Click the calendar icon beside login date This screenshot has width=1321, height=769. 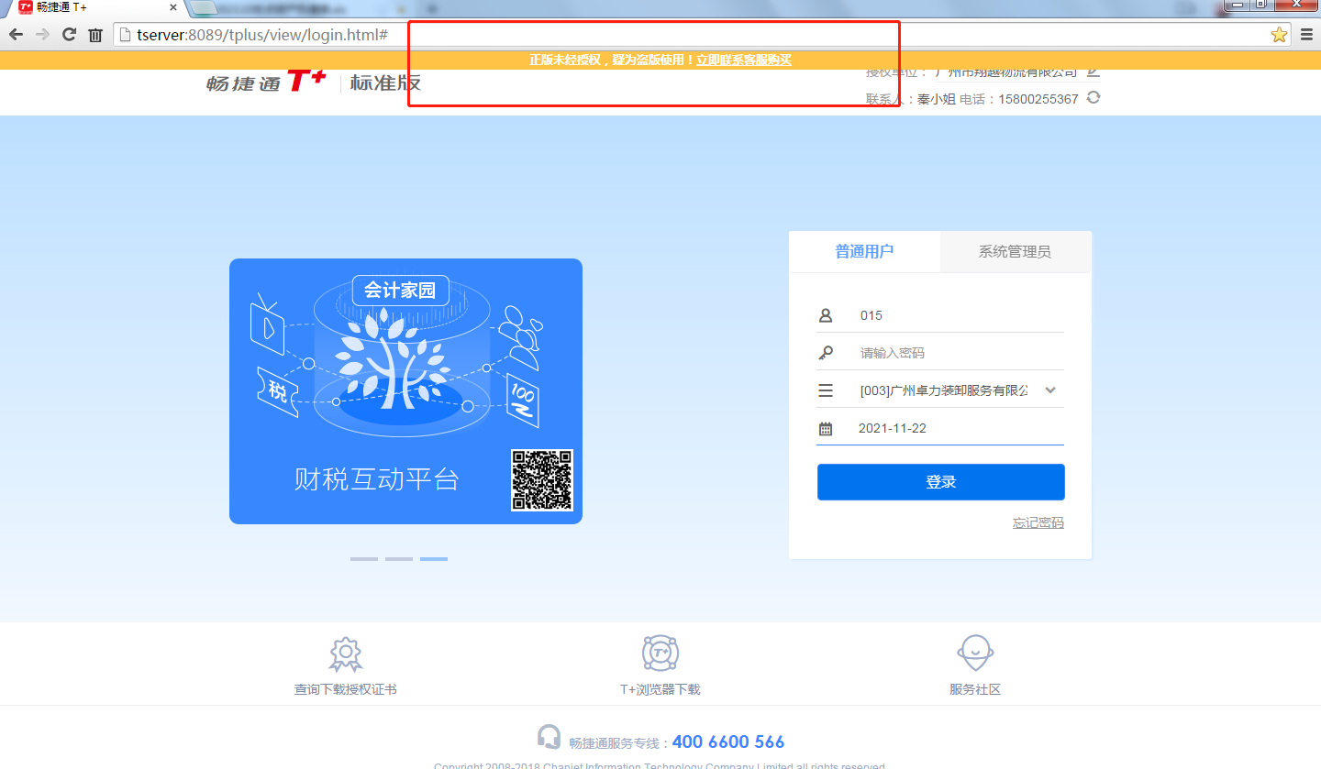tap(826, 428)
